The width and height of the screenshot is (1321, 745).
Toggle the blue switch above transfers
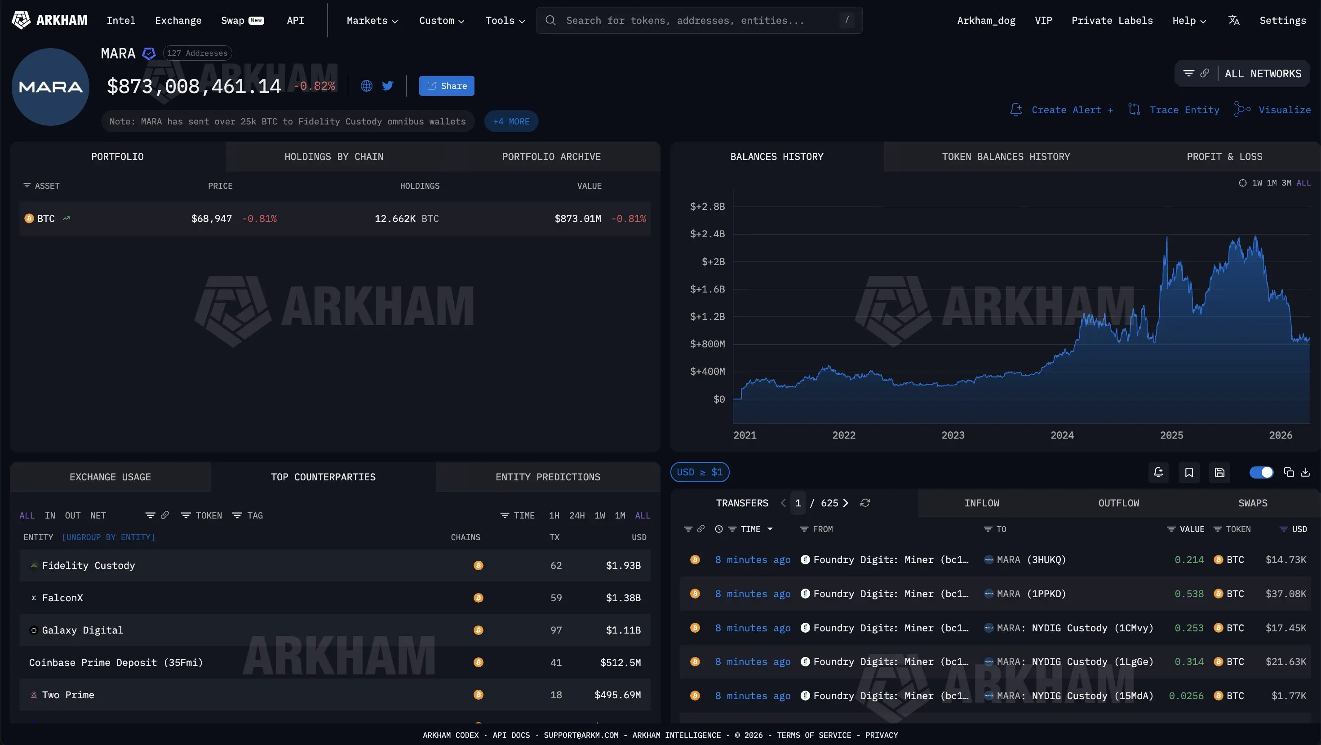point(1261,472)
